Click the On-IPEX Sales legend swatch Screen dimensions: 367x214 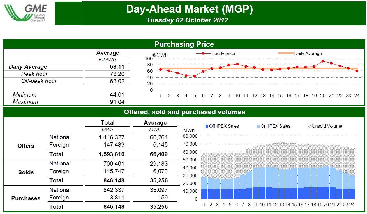click(258, 126)
